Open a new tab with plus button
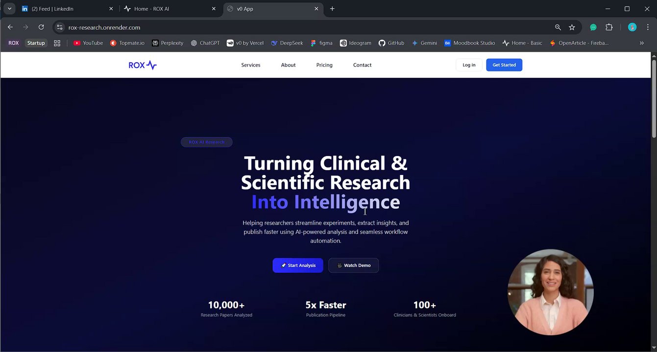 (x=332, y=9)
